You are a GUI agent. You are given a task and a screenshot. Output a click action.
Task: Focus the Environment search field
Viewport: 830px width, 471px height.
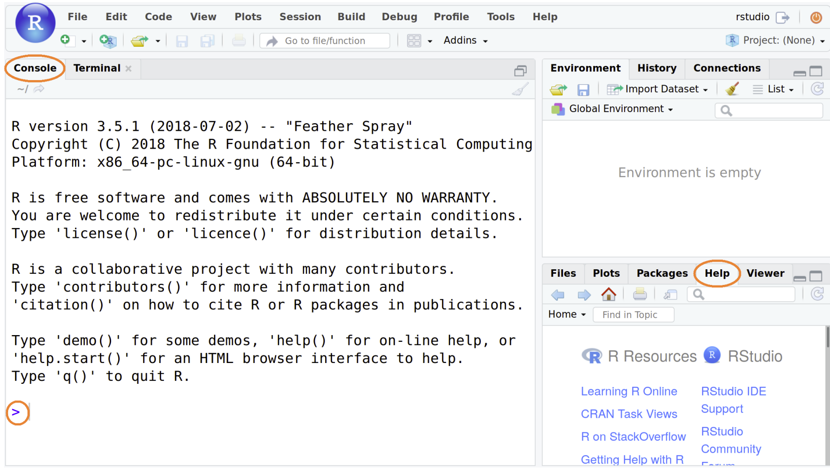point(769,110)
